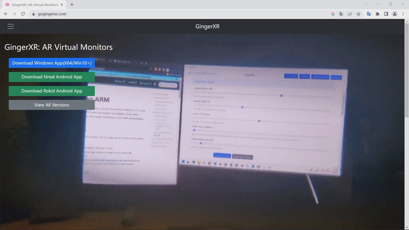Click the translate page icon
The height and width of the screenshot is (230, 409).
(x=341, y=14)
